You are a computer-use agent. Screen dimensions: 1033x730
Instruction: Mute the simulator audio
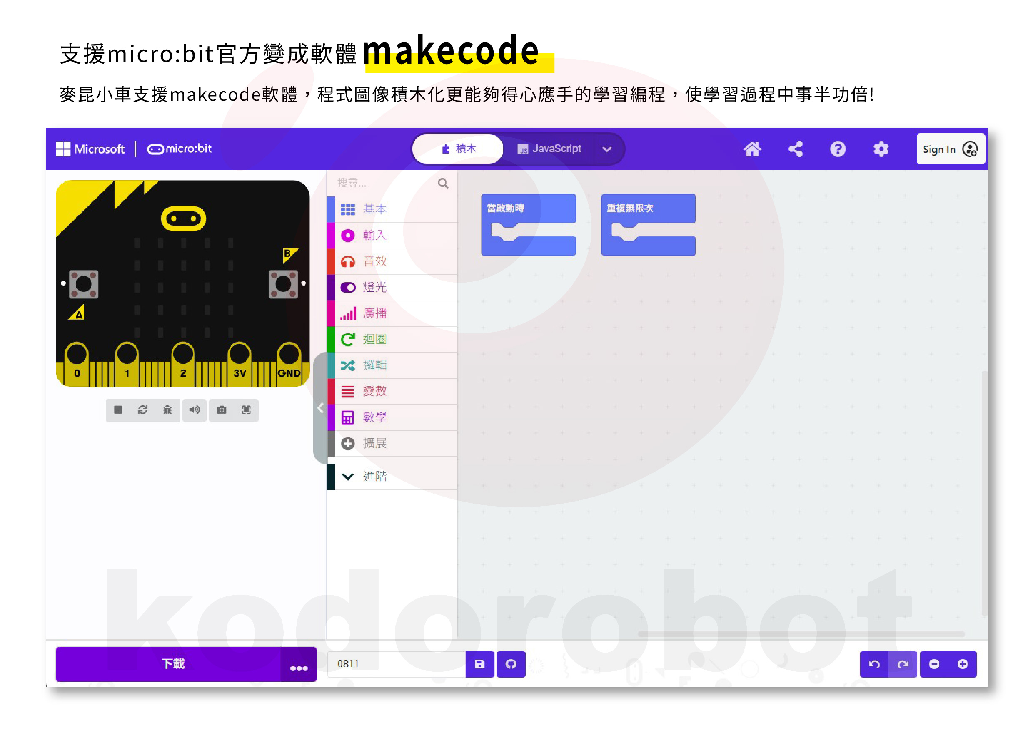pos(195,410)
